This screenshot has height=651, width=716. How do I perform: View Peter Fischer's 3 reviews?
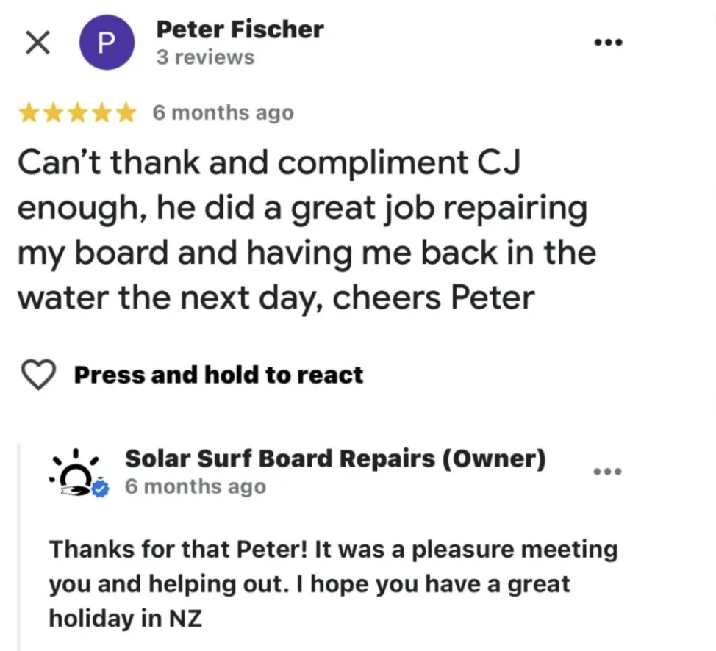(205, 57)
